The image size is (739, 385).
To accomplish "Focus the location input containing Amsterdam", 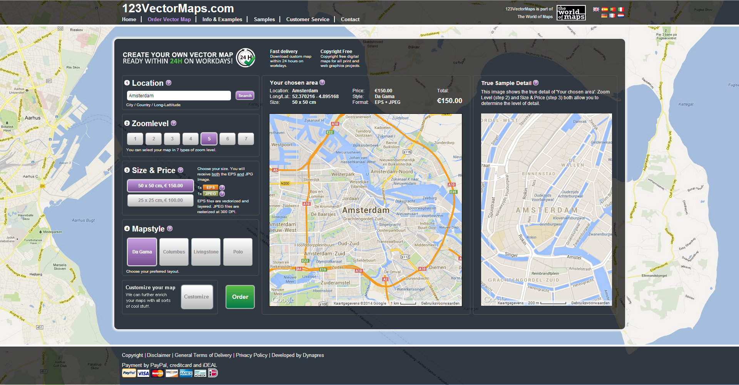I will 179,96.
